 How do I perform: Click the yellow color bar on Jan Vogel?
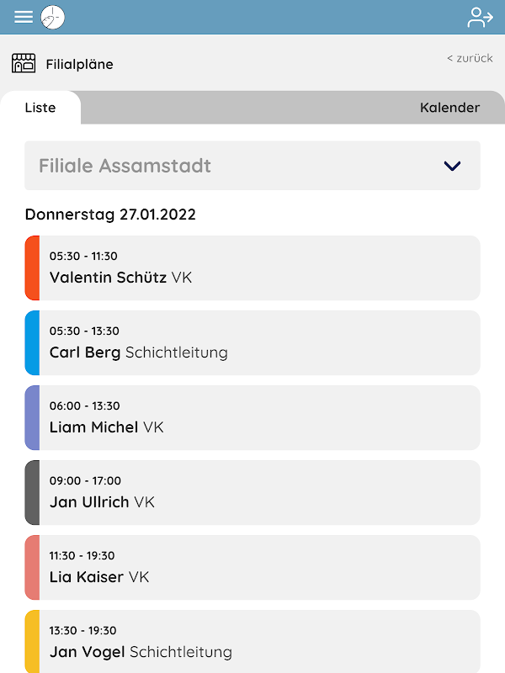(32, 642)
